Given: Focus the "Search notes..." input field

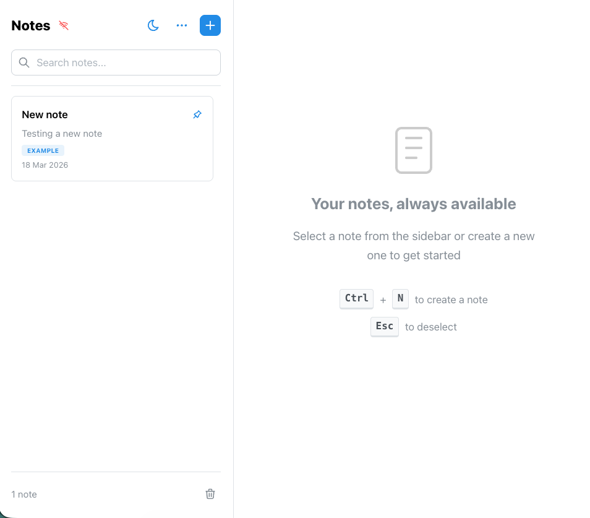Looking at the screenshot, I should tap(124, 63).
